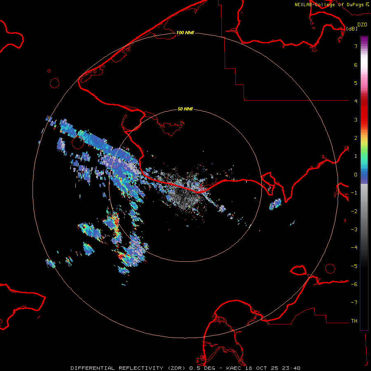
Task: Click the -5 dB tick label
Action: 354,266
